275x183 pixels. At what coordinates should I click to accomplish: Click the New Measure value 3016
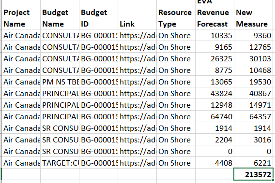click(254, 140)
